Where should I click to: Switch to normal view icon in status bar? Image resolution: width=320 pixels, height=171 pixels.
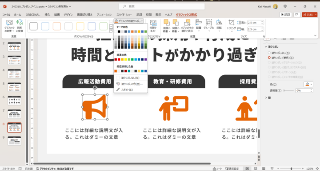click(x=247, y=169)
